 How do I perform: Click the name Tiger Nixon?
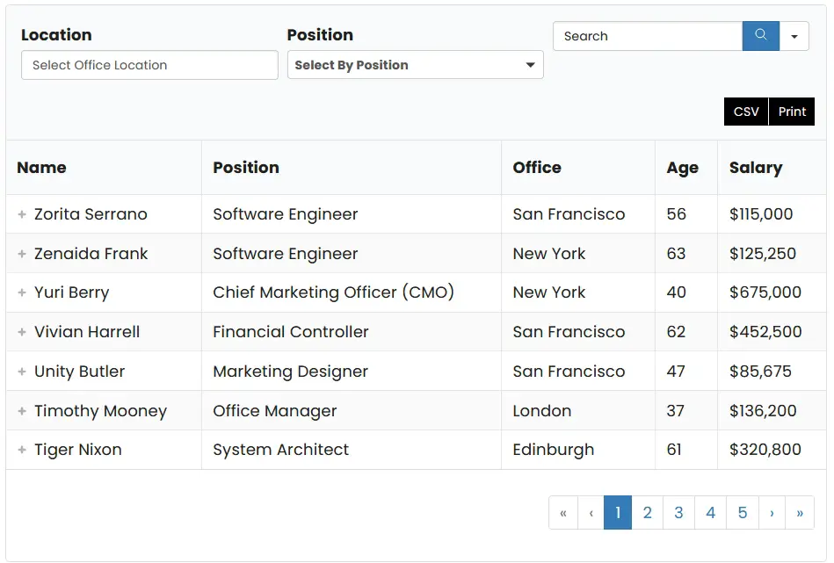click(77, 450)
